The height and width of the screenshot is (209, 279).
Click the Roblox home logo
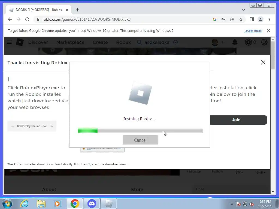[x=20, y=42]
